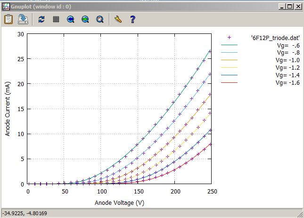Click the Gnuplot window title bar text

point(41,7)
